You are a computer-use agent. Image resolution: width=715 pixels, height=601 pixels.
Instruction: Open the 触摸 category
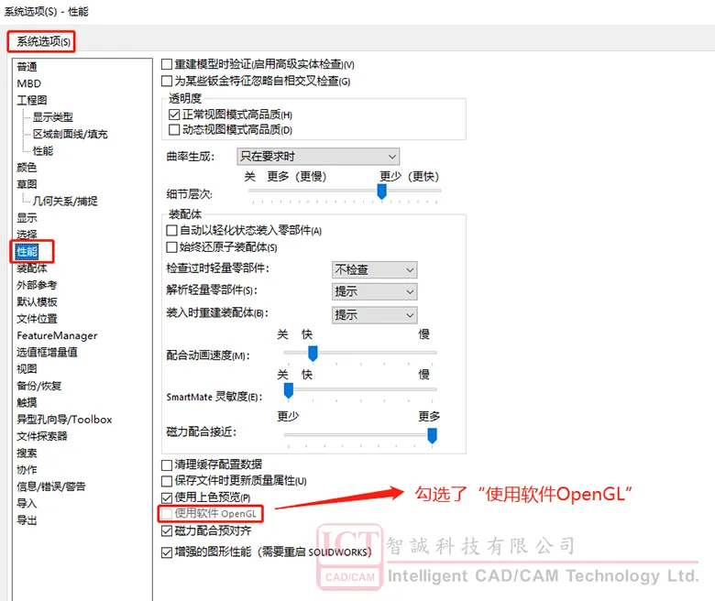coord(27,403)
